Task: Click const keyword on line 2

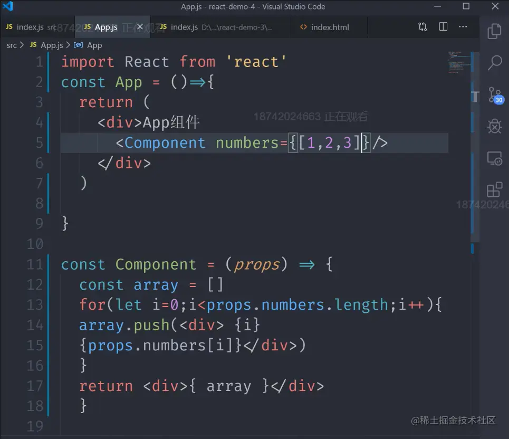Action: tap(83, 82)
